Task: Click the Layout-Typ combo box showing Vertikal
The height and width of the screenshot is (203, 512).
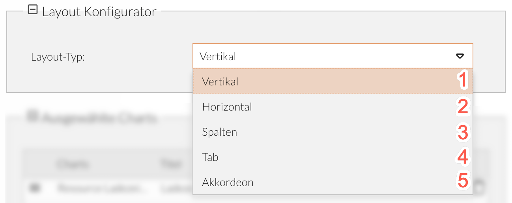Action: pyautogui.click(x=323, y=56)
